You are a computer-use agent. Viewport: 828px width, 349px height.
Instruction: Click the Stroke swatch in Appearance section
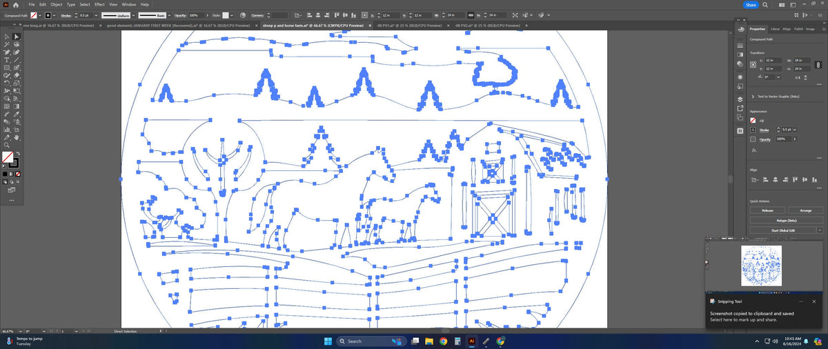click(x=753, y=130)
